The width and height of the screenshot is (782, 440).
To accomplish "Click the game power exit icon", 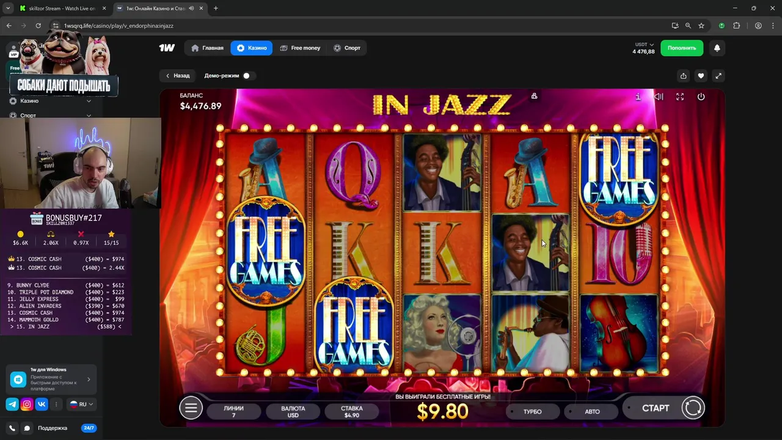I will coord(701,97).
